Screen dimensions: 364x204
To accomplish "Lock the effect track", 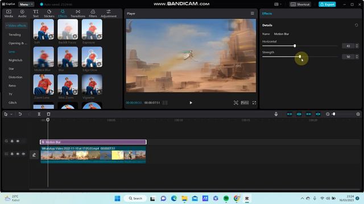I will click(12, 141).
